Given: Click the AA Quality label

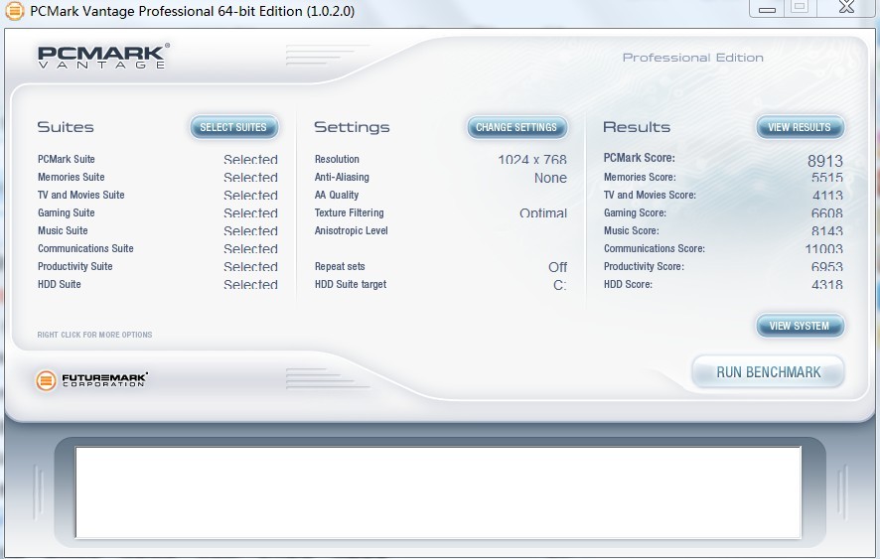Looking at the screenshot, I should coord(337,196).
